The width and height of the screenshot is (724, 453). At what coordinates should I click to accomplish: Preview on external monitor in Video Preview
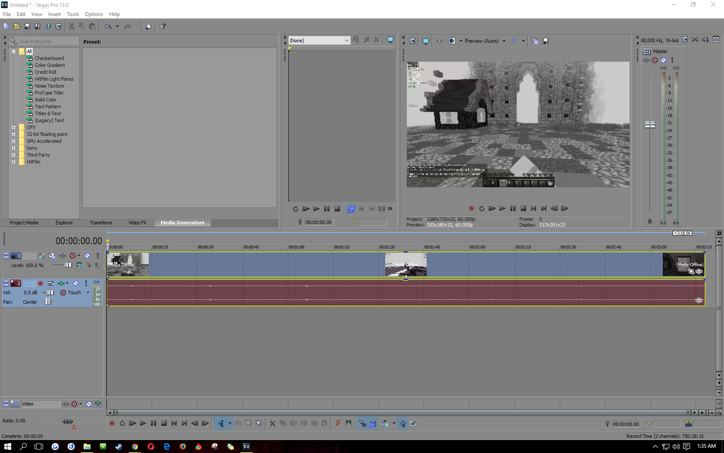point(426,41)
